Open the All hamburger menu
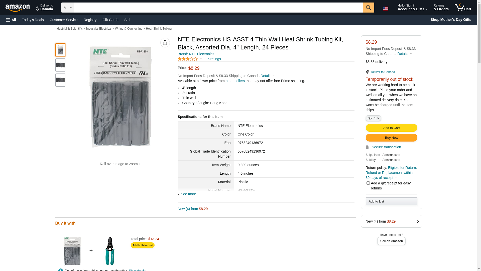The height and width of the screenshot is (271, 481). pyautogui.click(x=11, y=20)
